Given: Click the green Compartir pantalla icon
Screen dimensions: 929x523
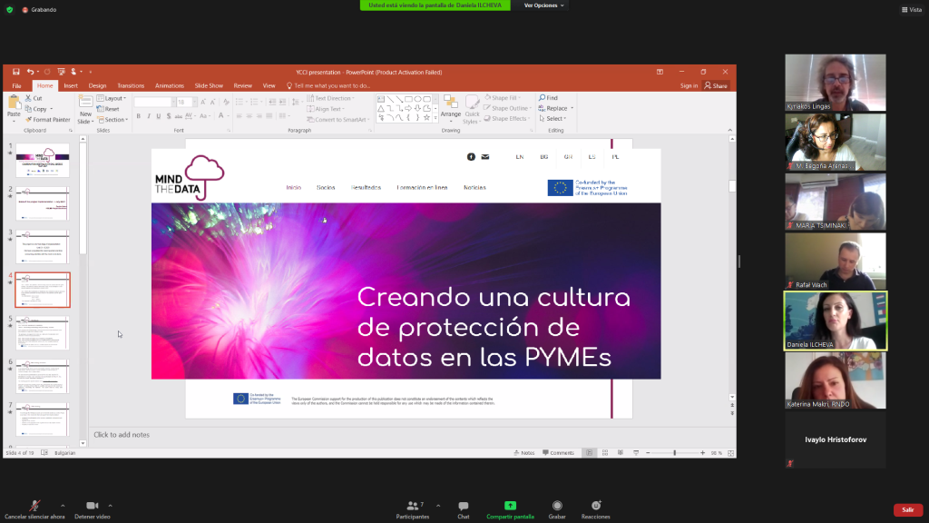Looking at the screenshot, I should [510, 506].
